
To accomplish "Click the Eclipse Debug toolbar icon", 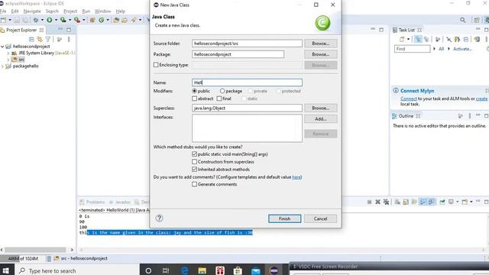I will 36,20.
